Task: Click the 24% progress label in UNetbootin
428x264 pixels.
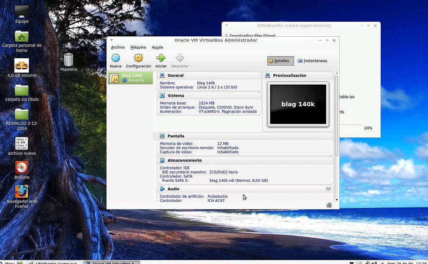Action: 368,128
